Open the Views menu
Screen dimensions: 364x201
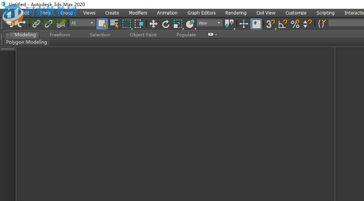tap(89, 13)
